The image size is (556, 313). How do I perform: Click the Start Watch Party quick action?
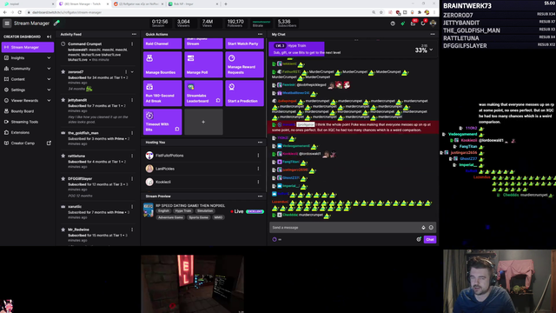click(x=244, y=43)
